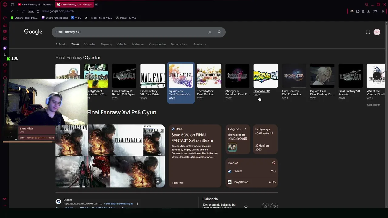
Task: Expand the Daha fazla dropdown
Action: pyautogui.click(x=179, y=44)
